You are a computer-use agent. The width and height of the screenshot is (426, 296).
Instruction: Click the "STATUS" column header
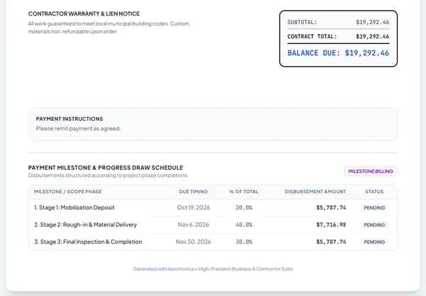click(374, 192)
